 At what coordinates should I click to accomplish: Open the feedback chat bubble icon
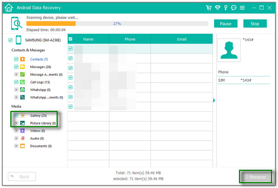234,8
